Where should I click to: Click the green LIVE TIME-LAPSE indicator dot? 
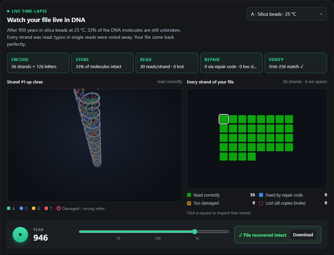pos(8,11)
